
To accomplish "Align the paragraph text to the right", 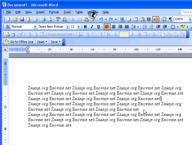I will (x=120, y=27).
